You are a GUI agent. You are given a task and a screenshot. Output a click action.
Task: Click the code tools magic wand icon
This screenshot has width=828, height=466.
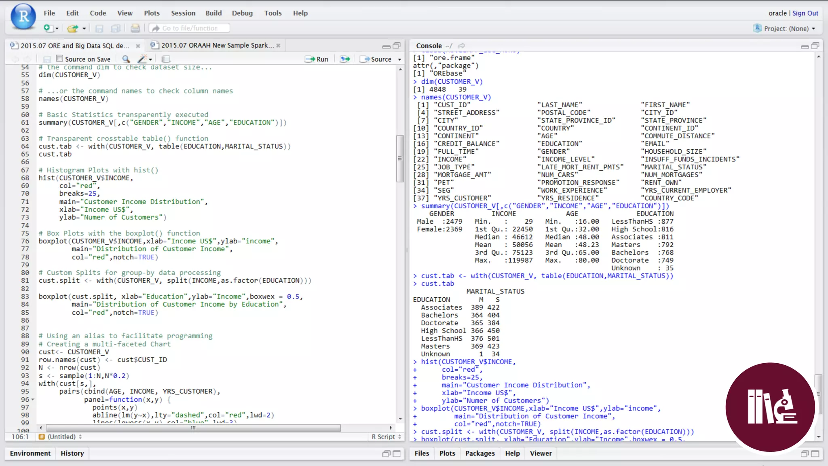coord(142,59)
